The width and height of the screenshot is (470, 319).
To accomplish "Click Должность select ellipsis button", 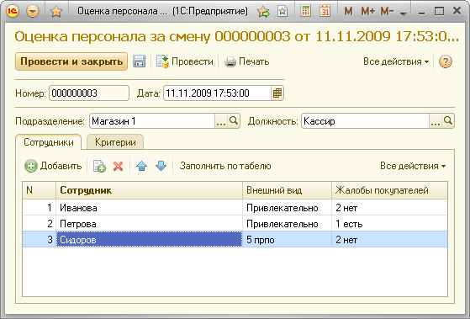I will tap(436, 121).
